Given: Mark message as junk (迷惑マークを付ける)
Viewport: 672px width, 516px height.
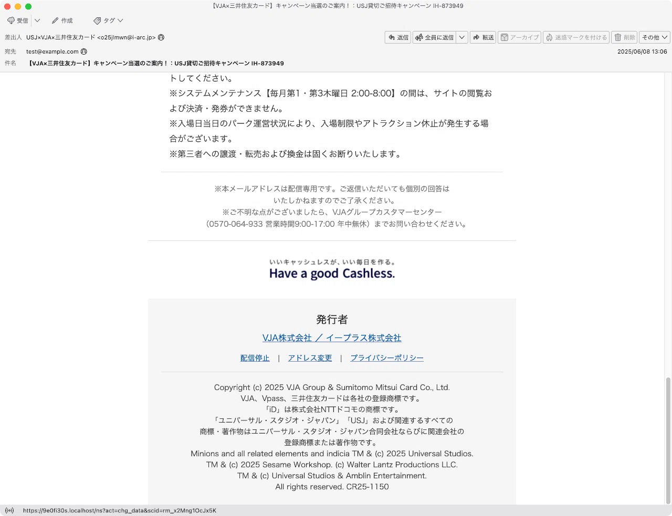Looking at the screenshot, I should coord(576,37).
